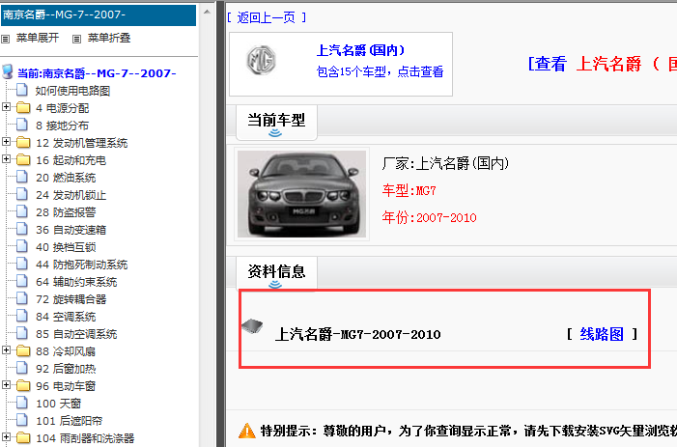The height and width of the screenshot is (447, 677).
Task: Go back via 返回上一页 link
Action: tap(267, 17)
